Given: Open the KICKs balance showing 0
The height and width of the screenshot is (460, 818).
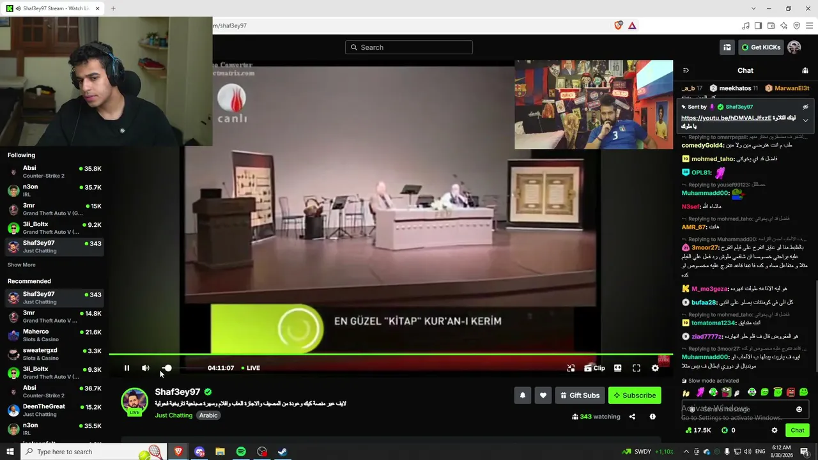Looking at the screenshot, I should click(729, 431).
